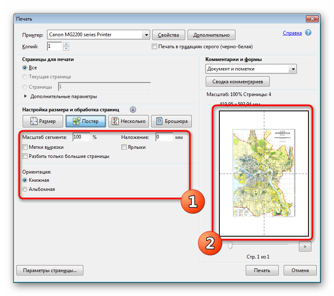Select the Несколько multiple pages button
Screen dimensions: 334x296
128,121
